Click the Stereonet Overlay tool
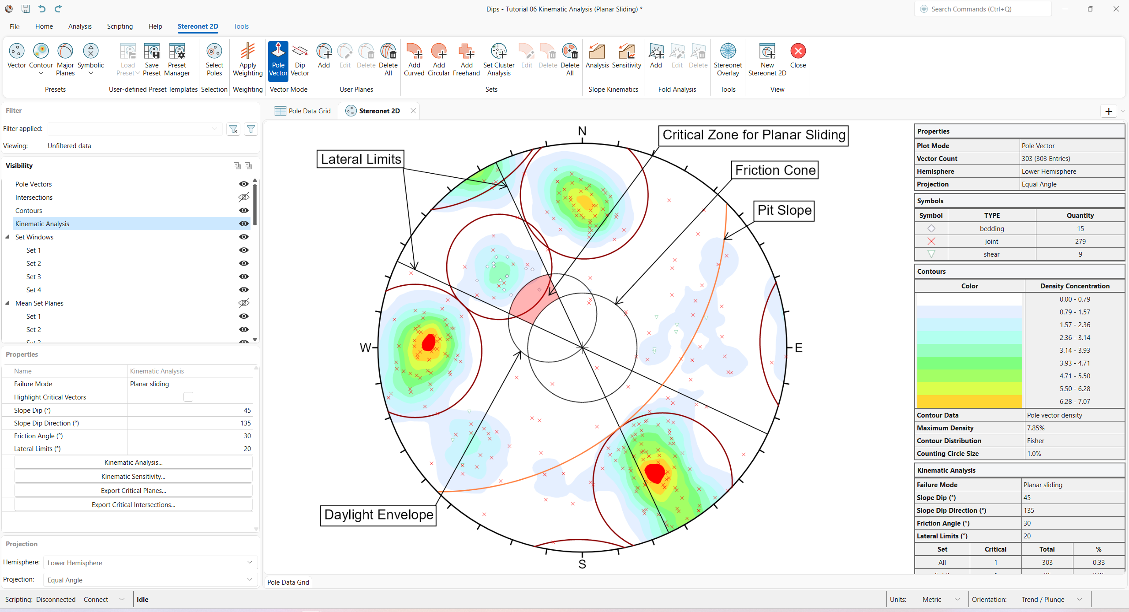This screenshot has height=612, width=1129. (x=728, y=60)
